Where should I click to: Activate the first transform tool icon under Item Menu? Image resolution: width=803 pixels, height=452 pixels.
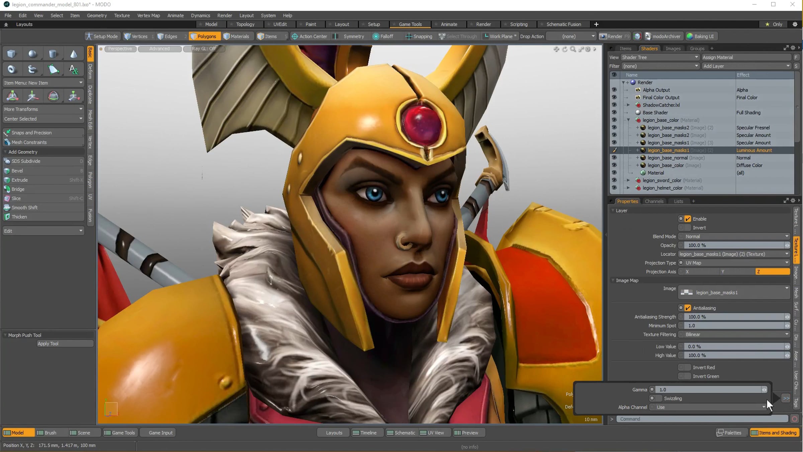coord(12,96)
